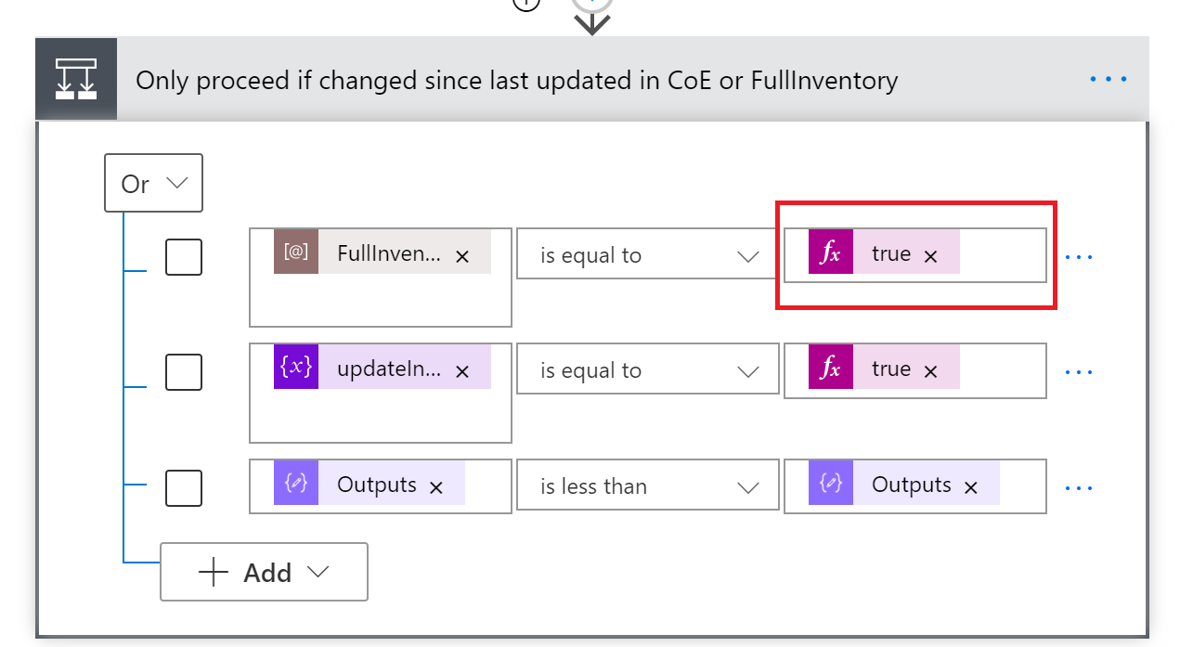Screen dimensions: 1193x647
Task: Open the 'is equal to' dropdown in first row
Action: (x=647, y=253)
